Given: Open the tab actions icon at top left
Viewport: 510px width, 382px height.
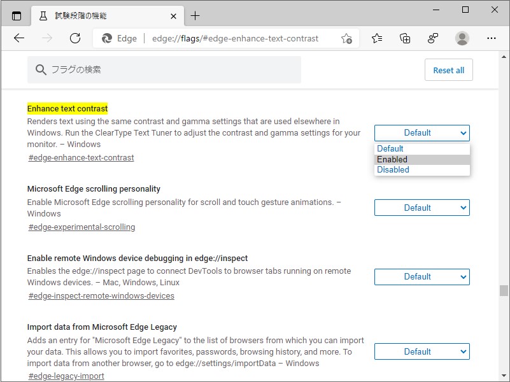Looking at the screenshot, I should pyautogui.click(x=17, y=15).
